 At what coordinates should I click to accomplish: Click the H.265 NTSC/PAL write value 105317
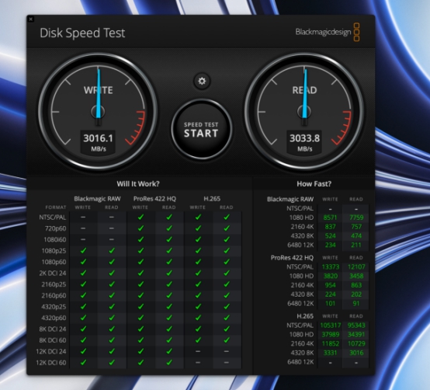[x=330, y=326]
